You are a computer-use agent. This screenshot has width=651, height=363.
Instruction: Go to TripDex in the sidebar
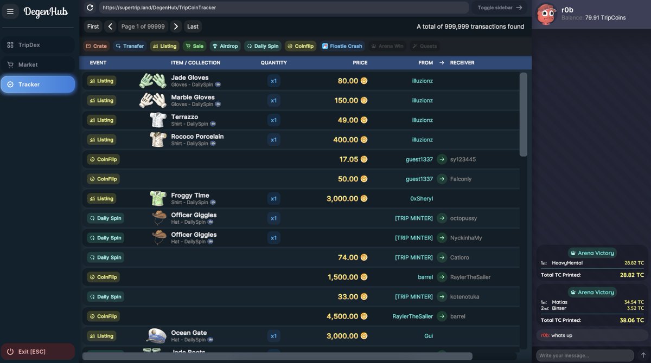coord(38,45)
